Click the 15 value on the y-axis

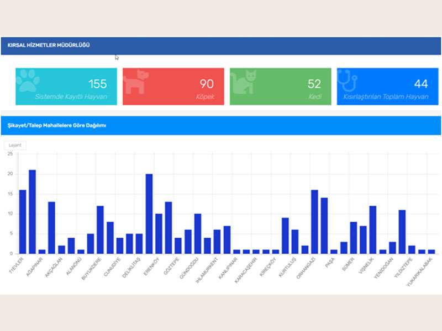(10, 194)
